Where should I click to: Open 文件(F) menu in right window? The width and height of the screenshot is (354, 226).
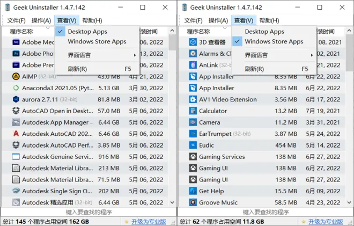coord(193,20)
